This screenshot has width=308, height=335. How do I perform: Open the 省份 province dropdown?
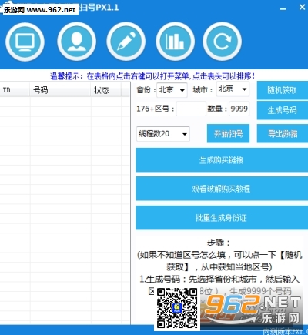tap(172, 90)
